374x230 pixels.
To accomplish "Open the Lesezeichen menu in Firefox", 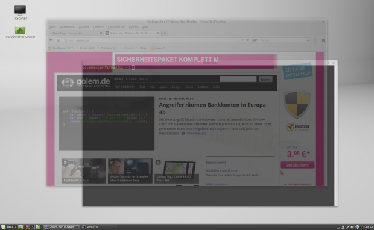I will click(116, 27).
